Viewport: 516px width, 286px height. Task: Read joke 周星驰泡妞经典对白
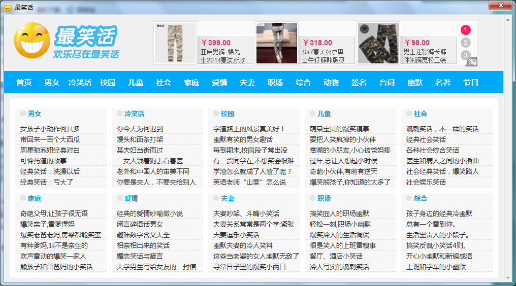(50, 150)
